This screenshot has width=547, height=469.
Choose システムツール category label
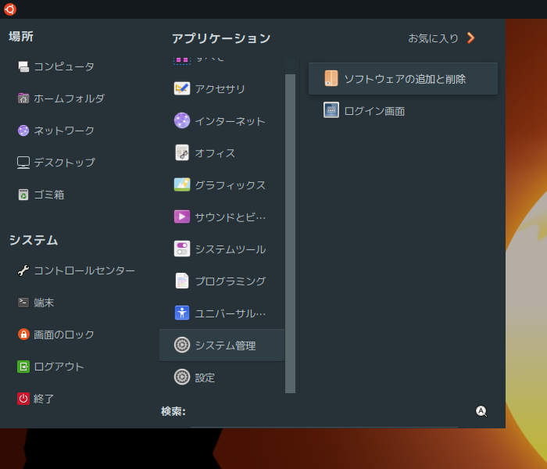(x=231, y=249)
